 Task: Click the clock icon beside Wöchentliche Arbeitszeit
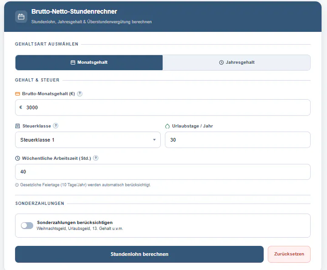(x=18, y=158)
